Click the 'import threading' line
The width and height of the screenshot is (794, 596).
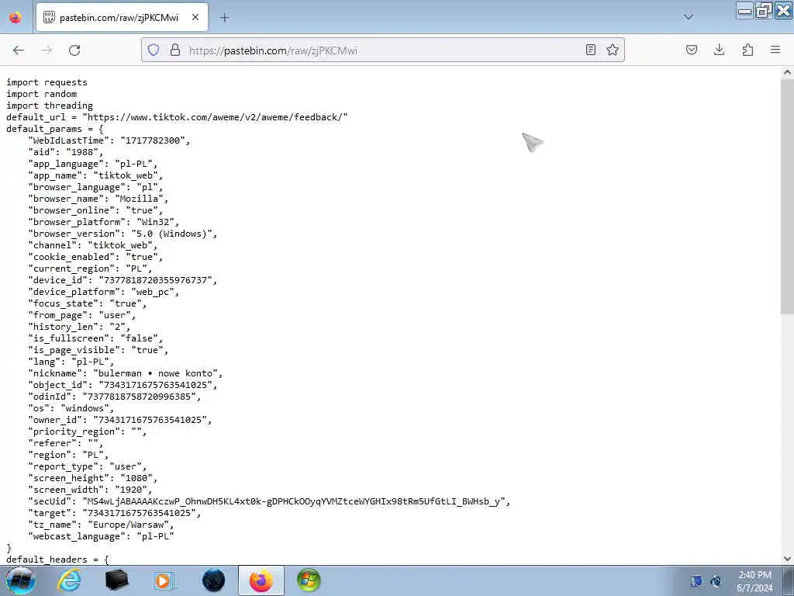pyautogui.click(x=50, y=106)
